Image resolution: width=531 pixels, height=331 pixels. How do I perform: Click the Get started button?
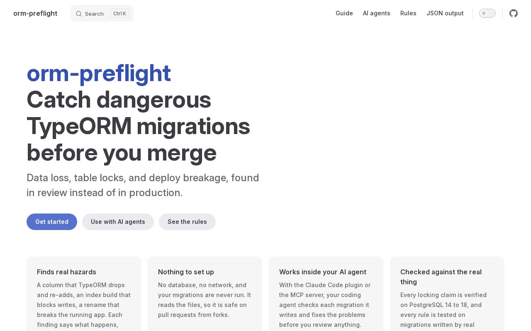[52, 222]
